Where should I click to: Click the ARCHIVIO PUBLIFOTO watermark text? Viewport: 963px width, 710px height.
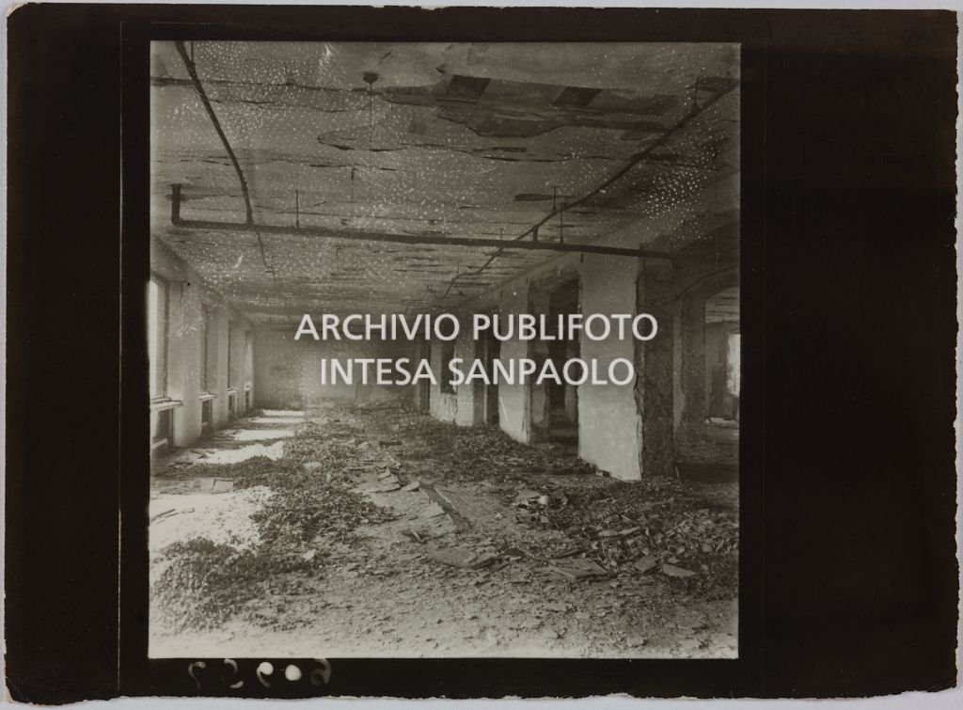pyautogui.click(x=475, y=327)
